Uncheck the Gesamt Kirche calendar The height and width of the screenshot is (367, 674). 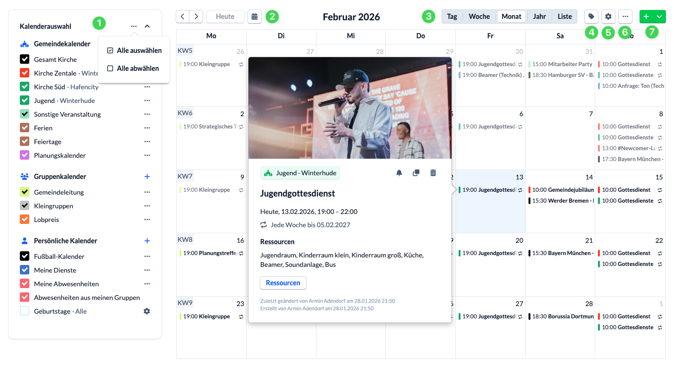pyautogui.click(x=25, y=59)
